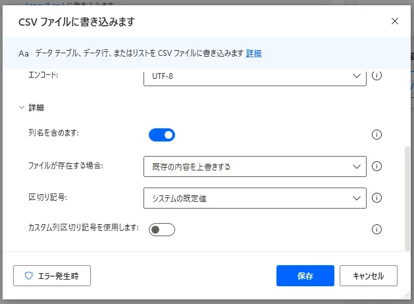Open the 詳細 help link
This screenshot has height=304, width=414.
pos(253,53)
